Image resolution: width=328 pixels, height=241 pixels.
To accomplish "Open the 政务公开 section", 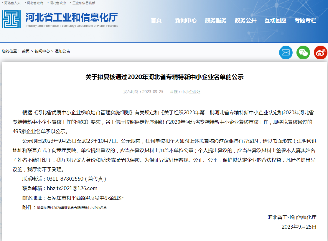I will [245, 21].
